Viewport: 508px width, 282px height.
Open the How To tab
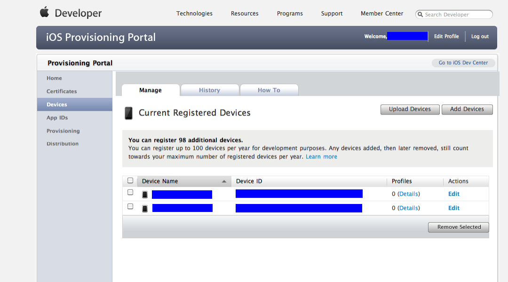tap(269, 90)
